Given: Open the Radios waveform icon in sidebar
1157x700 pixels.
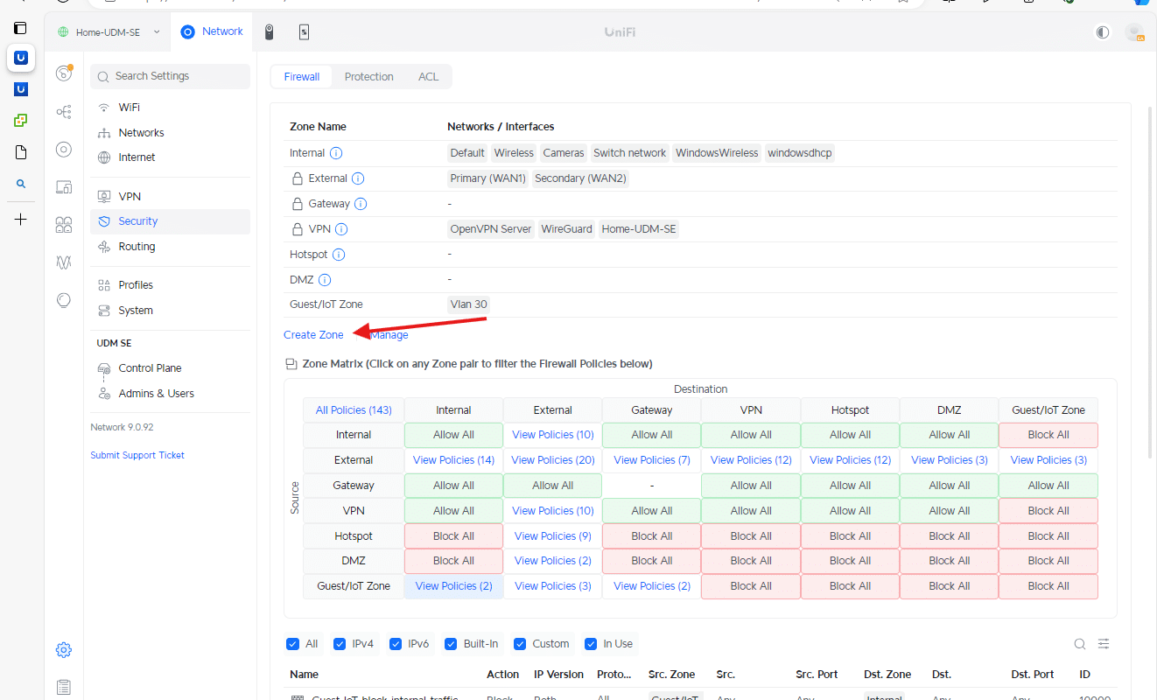Looking at the screenshot, I should [x=64, y=262].
